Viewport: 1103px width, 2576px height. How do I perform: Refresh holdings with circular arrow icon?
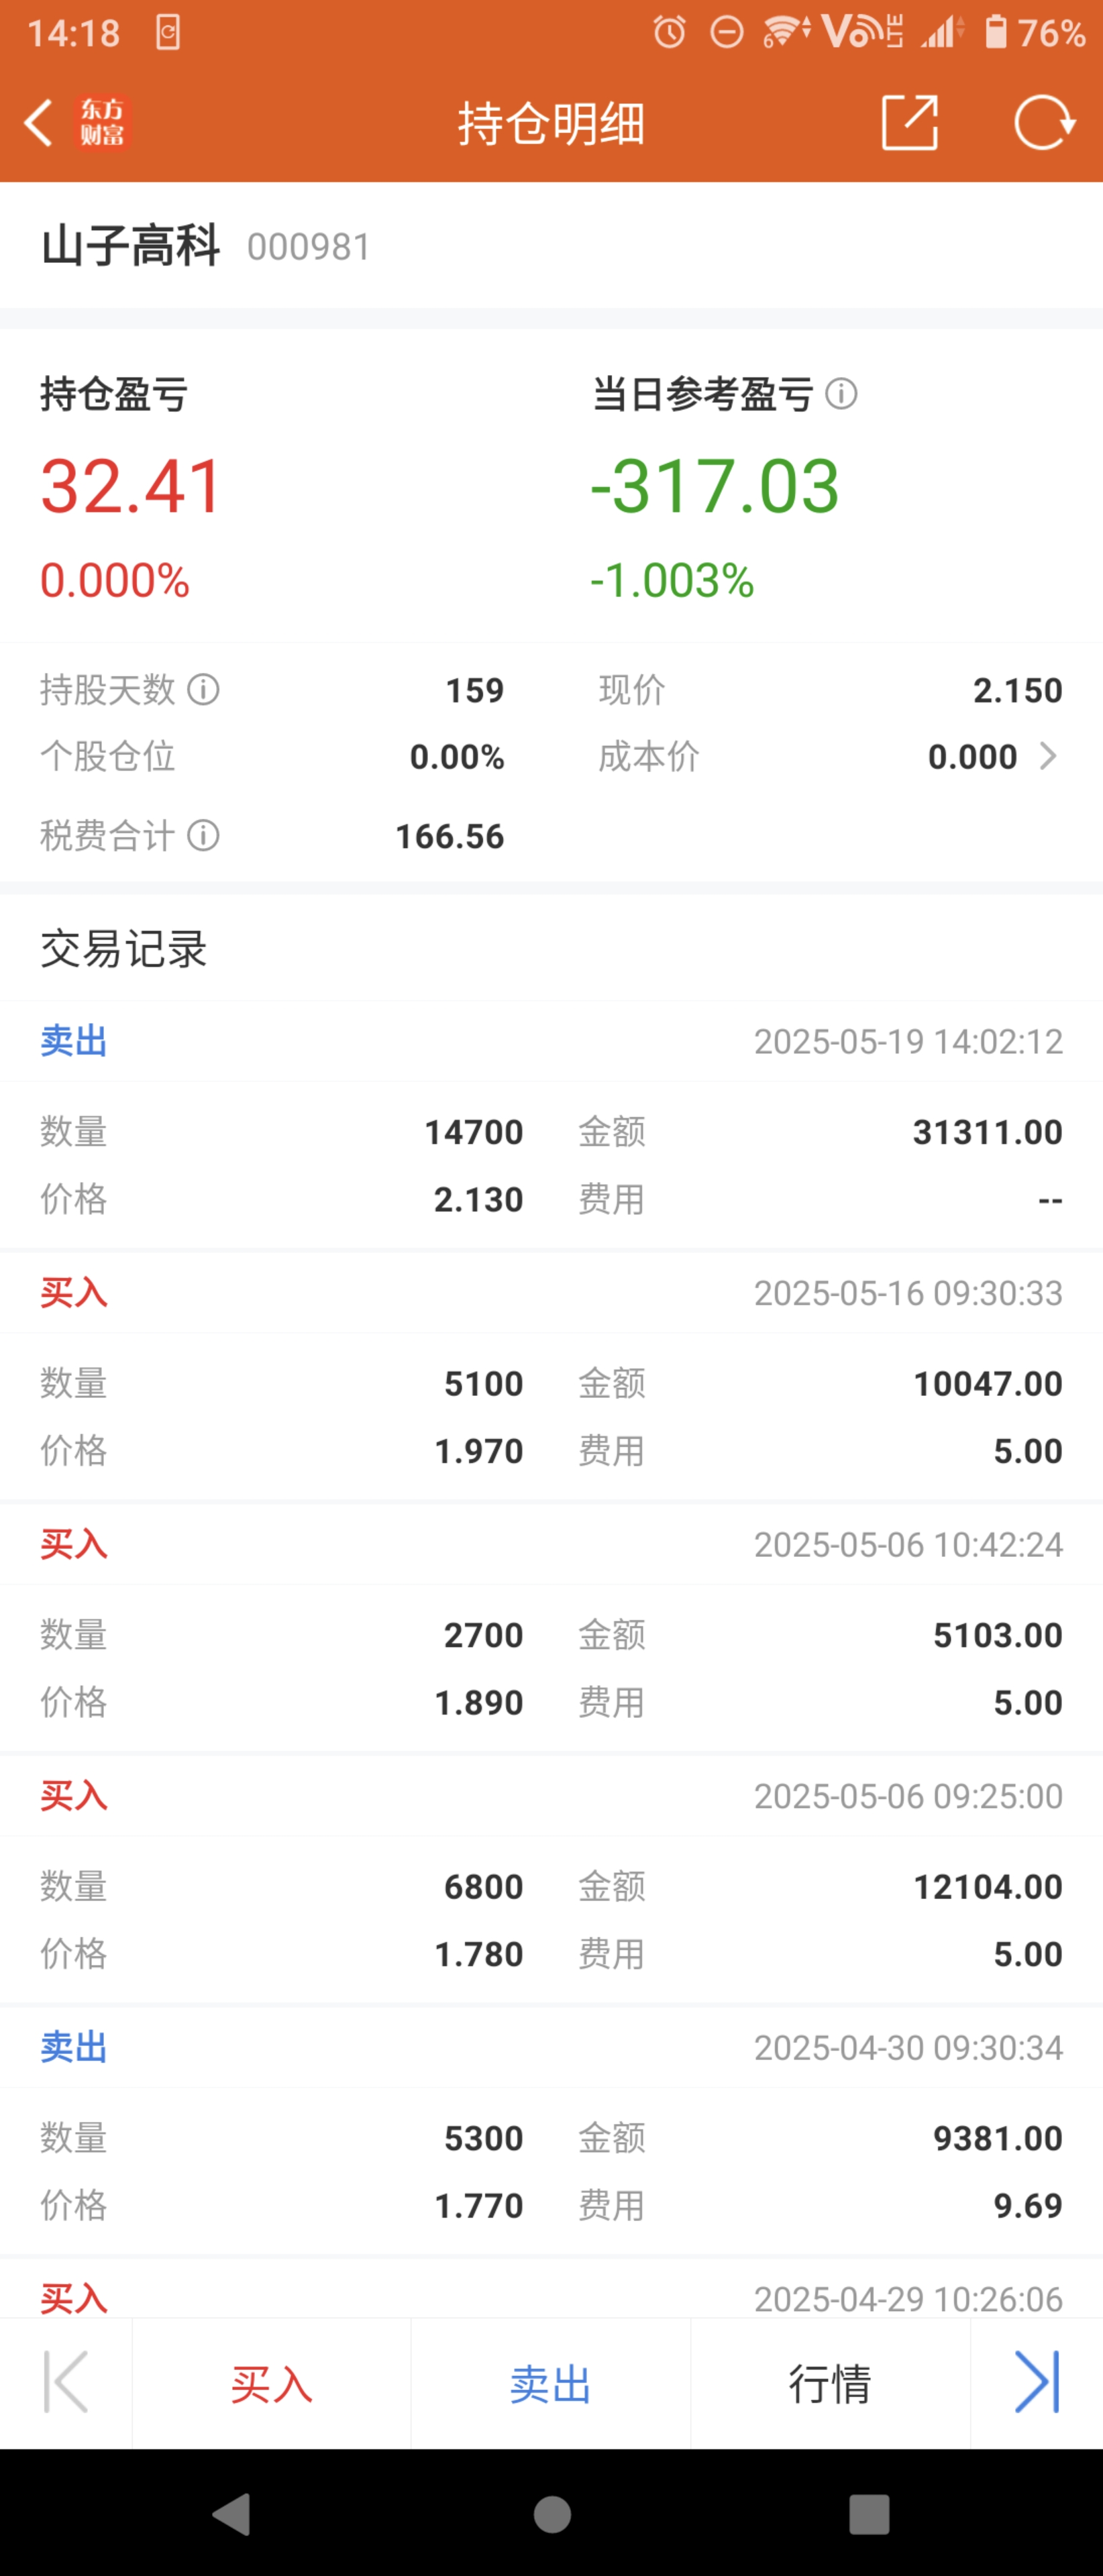click(1044, 123)
